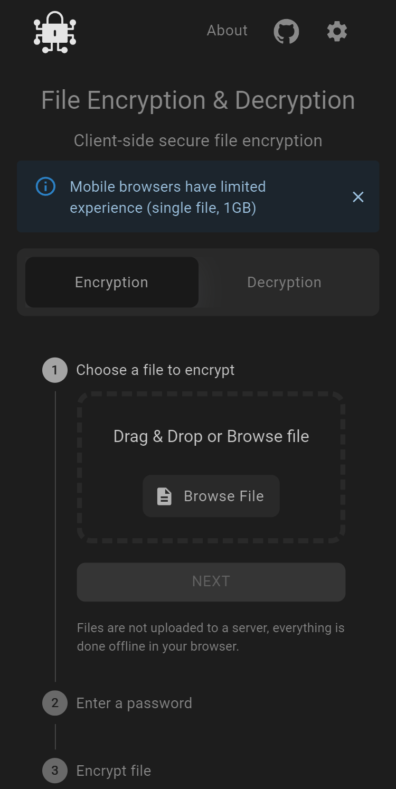This screenshot has width=396, height=789.
Task: Click the File Encryption & Decryption heading
Action: click(198, 100)
